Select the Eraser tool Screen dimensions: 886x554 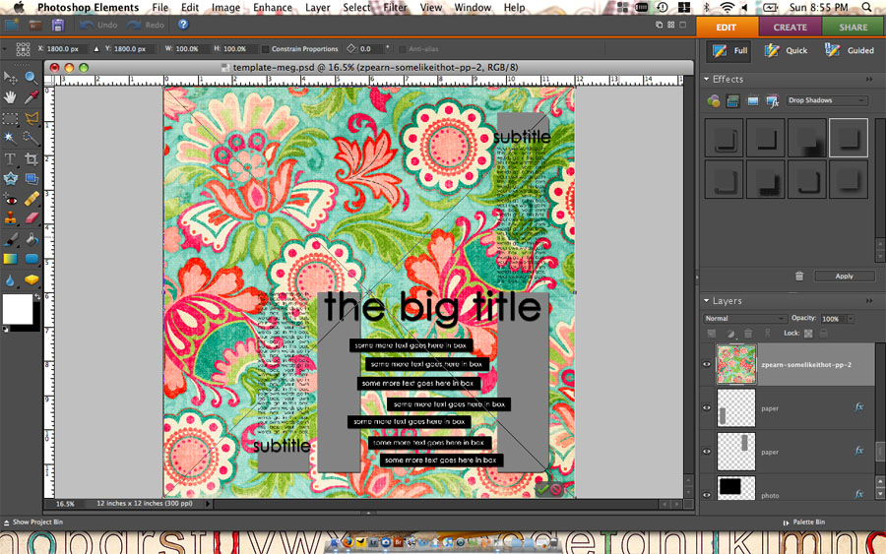[32, 218]
